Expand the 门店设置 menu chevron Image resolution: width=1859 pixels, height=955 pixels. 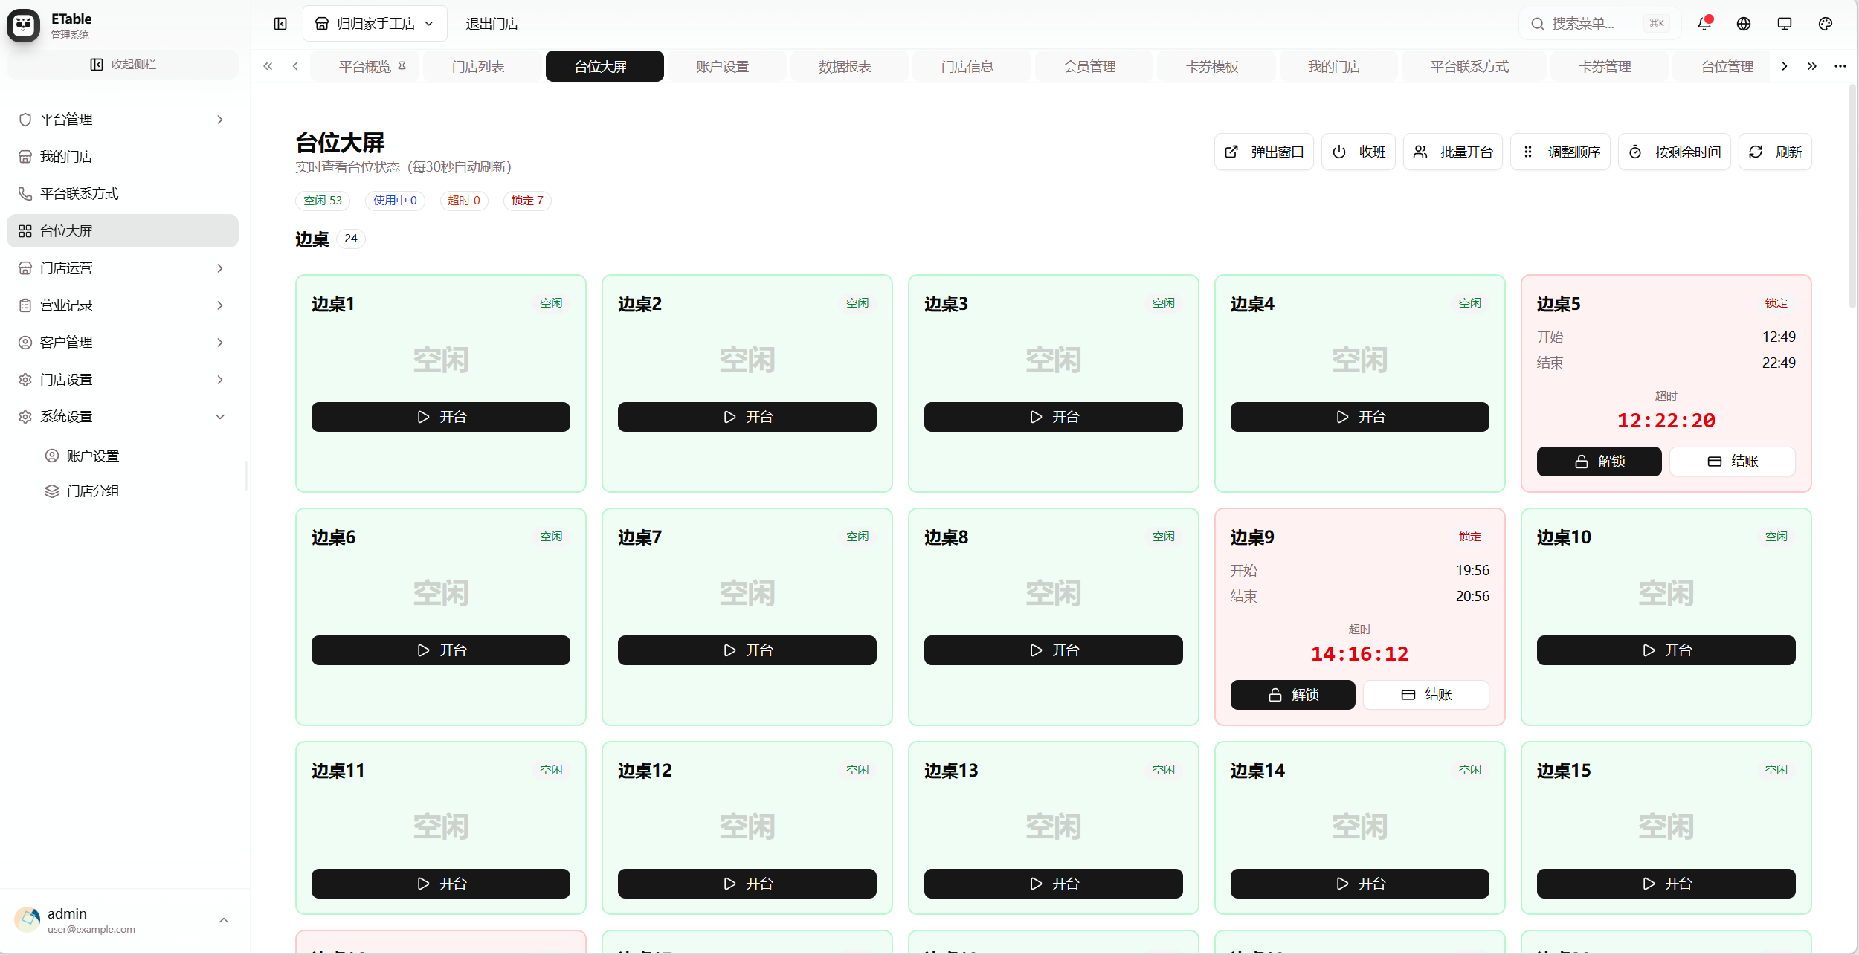[x=220, y=380]
